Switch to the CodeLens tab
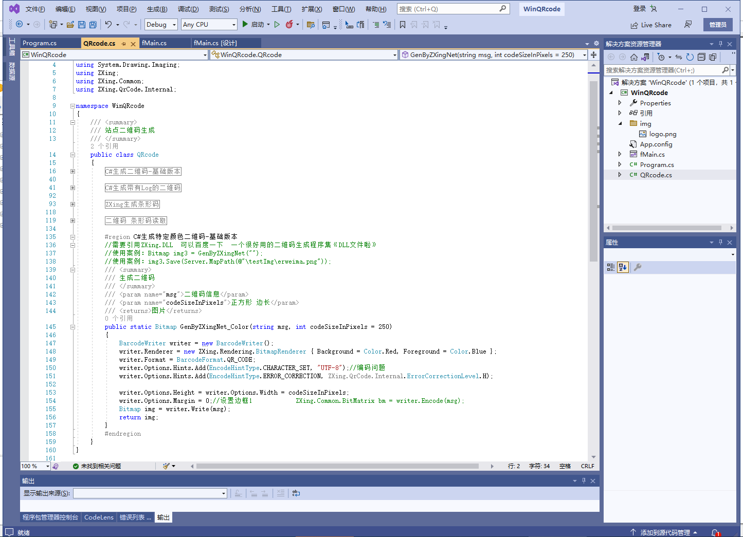The height and width of the screenshot is (537, 743). click(x=99, y=517)
